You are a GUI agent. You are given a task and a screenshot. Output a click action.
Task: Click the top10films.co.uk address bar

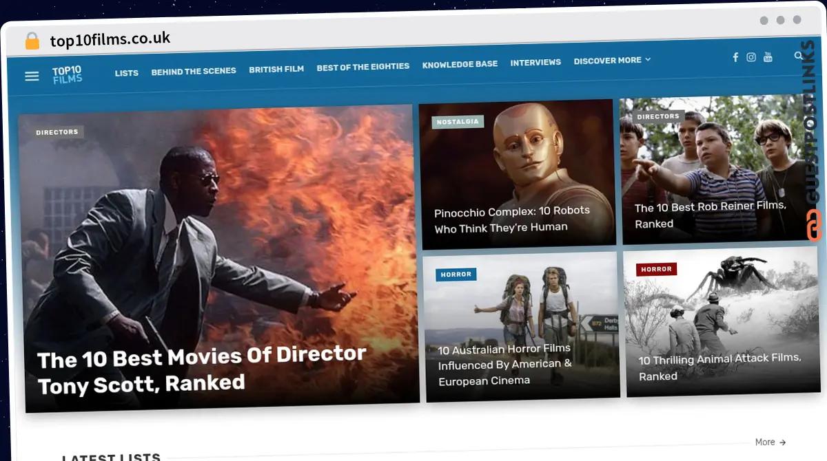pos(110,39)
